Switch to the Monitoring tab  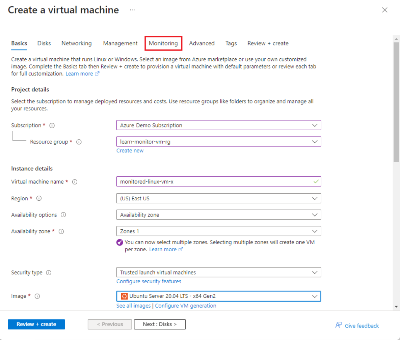coord(163,43)
